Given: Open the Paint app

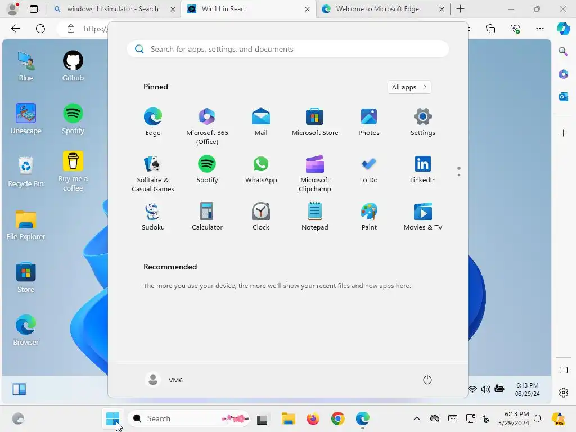Looking at the screenshot, I should click(369, 217).
